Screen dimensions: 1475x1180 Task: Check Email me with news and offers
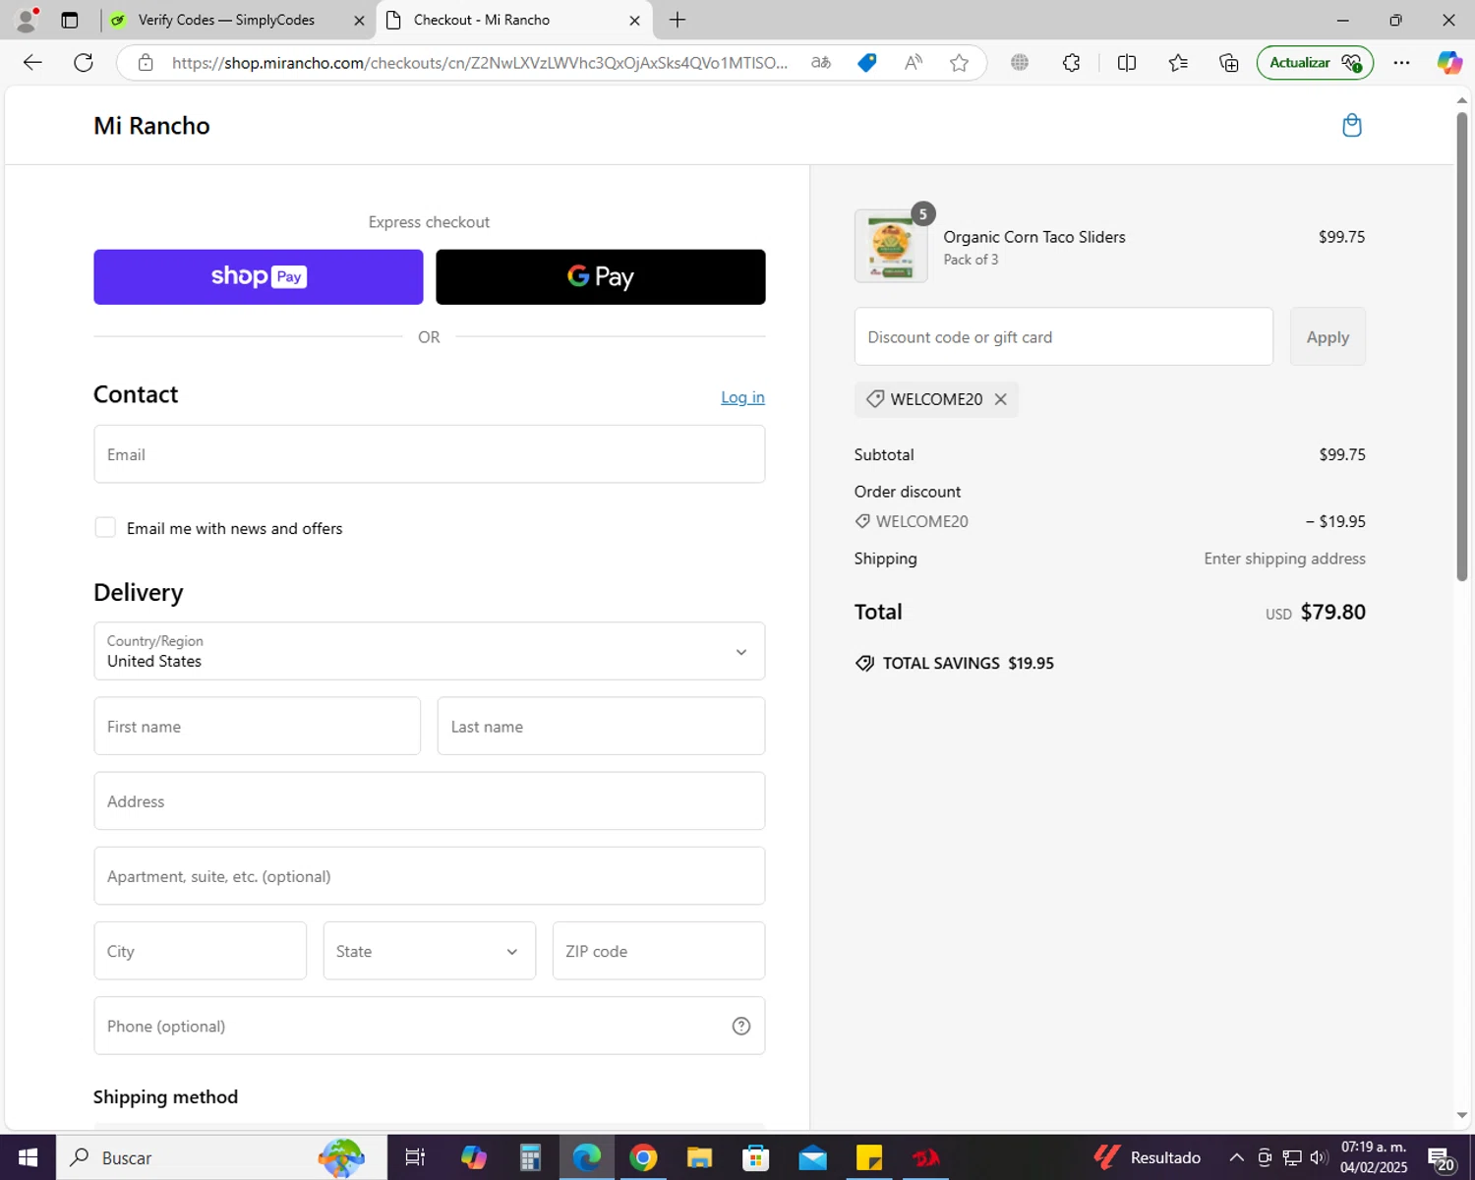coord(105,528)
